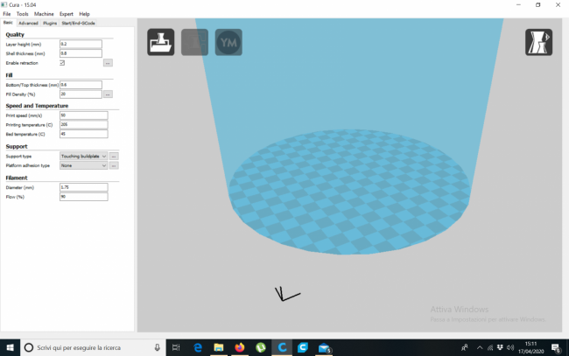
Task: Open the second blue C taskbar app
Action: pyautogui.click(x=303, y=347)
